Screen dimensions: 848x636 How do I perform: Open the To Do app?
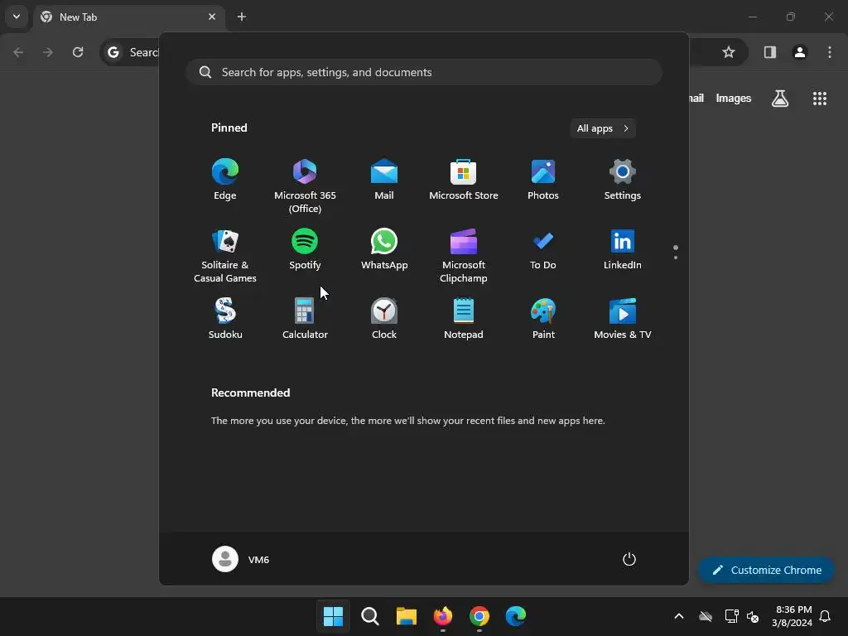tap(543, 249)
